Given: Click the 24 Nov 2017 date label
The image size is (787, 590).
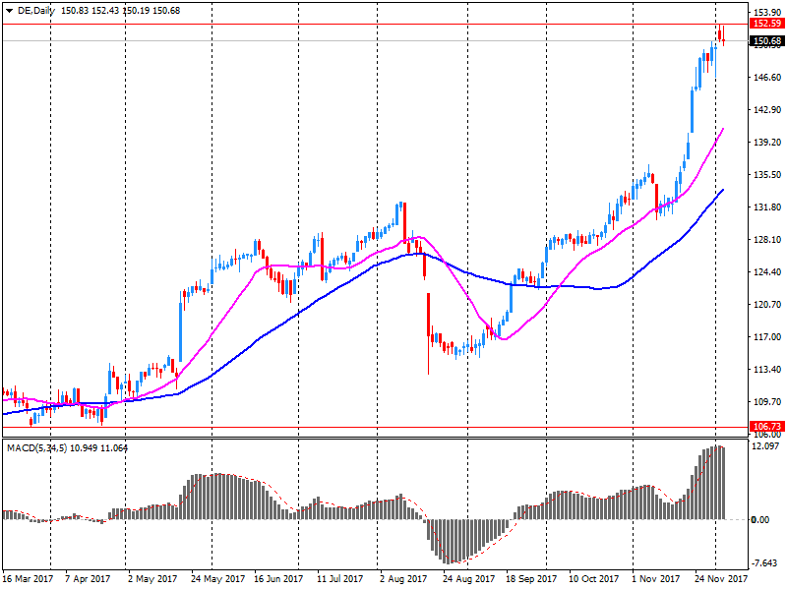Looking at the screenshot, I should pyautogui.click(x=719, y=580).
